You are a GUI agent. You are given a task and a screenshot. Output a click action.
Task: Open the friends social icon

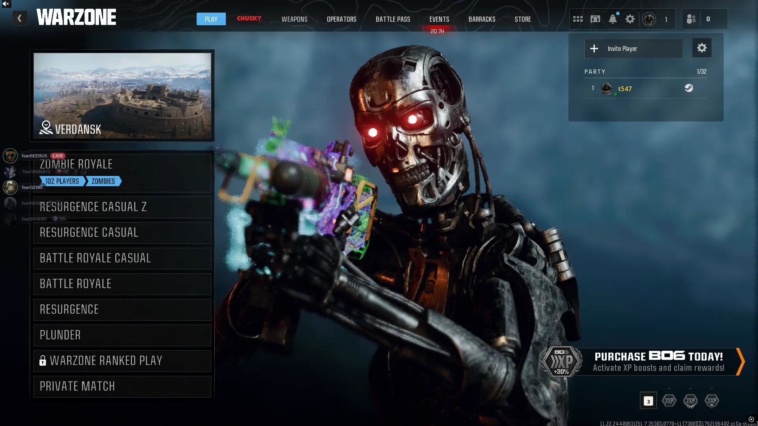691,19
